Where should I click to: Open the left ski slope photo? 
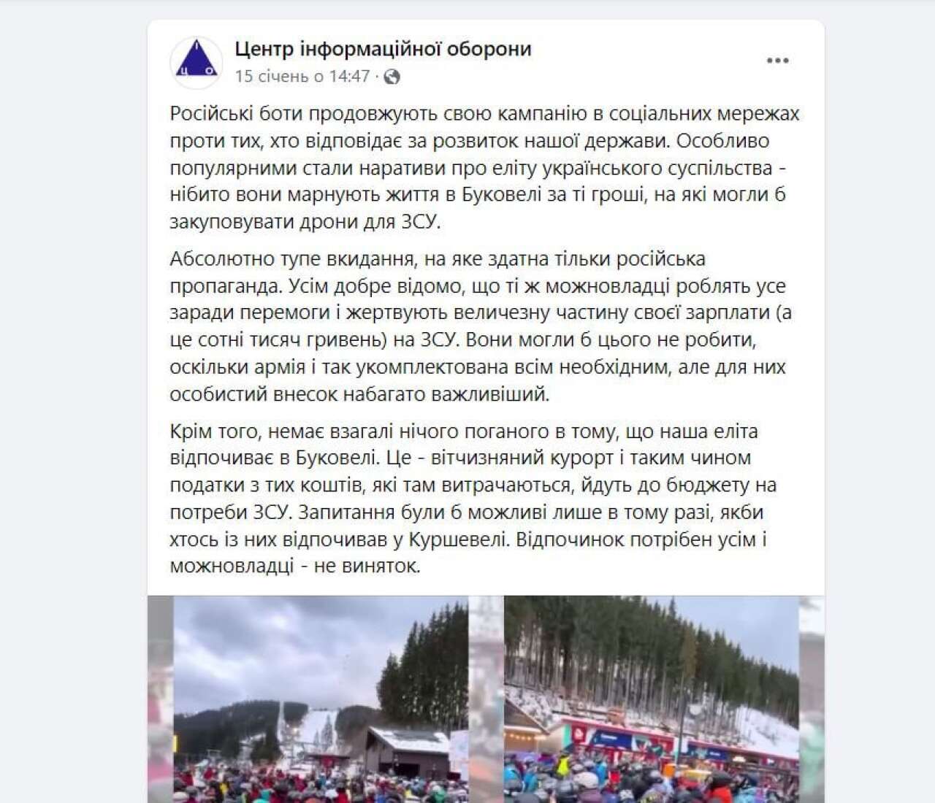click(321, 699)
